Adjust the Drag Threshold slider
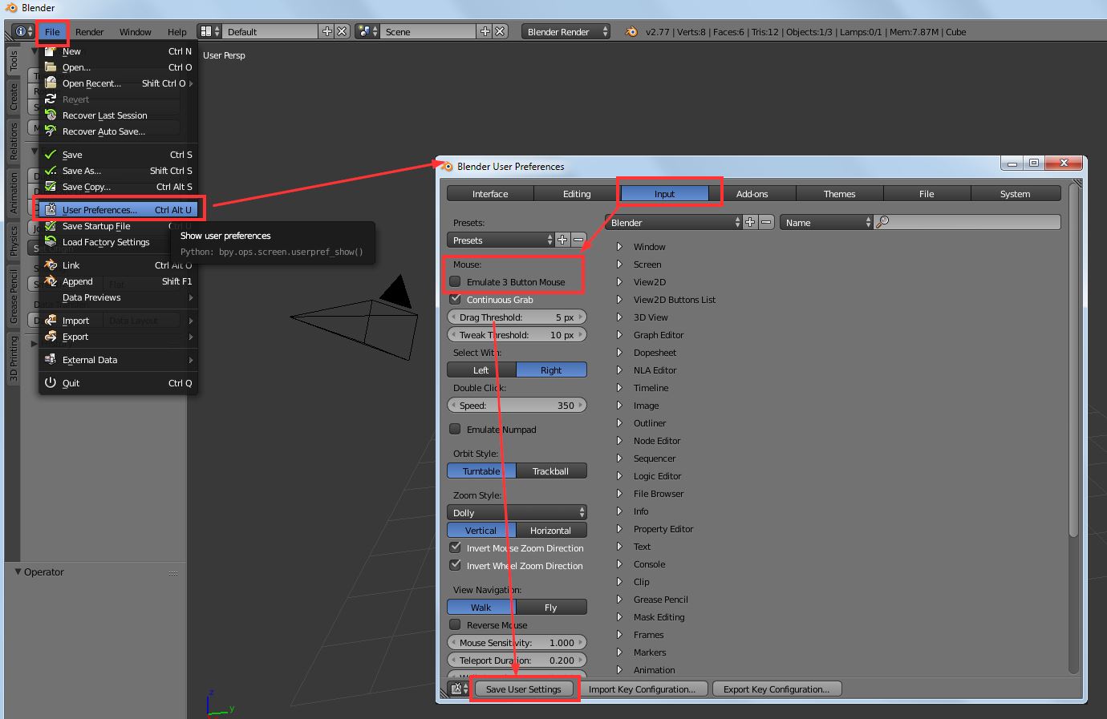The height and width of the screenshot is (719, 1107). (517, 317)
